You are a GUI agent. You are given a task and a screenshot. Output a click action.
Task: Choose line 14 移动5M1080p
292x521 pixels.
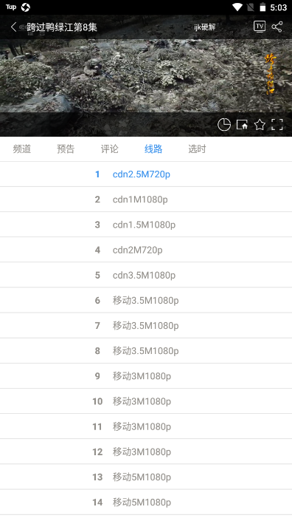click(x=146, y=503)
